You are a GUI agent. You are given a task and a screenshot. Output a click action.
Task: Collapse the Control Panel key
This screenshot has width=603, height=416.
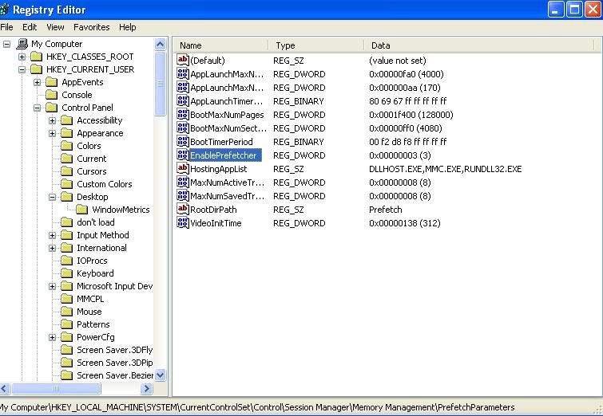click(37, 108)
